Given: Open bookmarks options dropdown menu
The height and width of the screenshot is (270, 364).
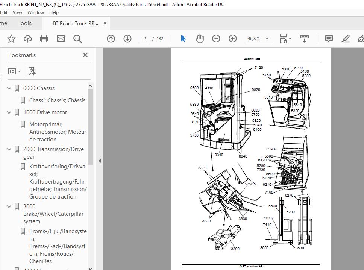Looking at the screenshot, I should click(x=15, y=71).
